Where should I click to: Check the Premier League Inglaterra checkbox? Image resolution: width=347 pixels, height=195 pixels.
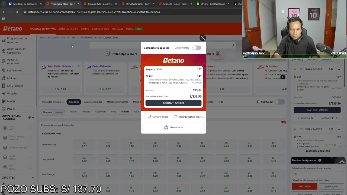30,138
